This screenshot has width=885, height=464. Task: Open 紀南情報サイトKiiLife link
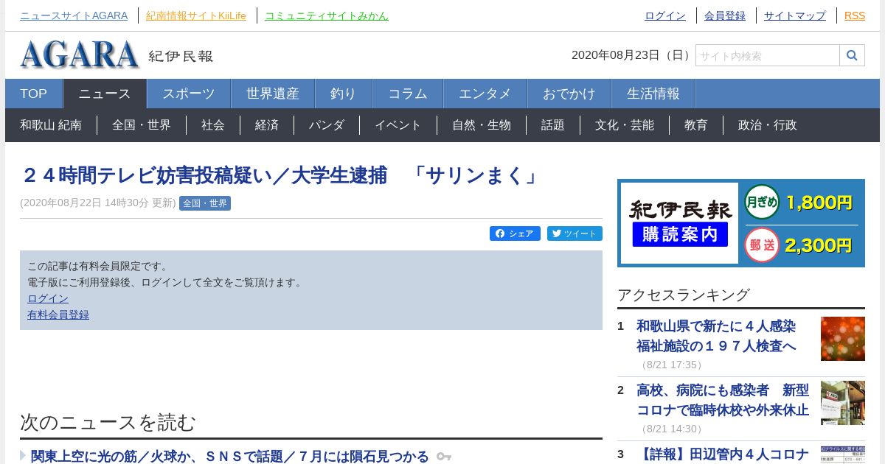pos(196,15)
